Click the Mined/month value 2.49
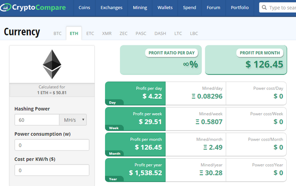 pos(213,147)
